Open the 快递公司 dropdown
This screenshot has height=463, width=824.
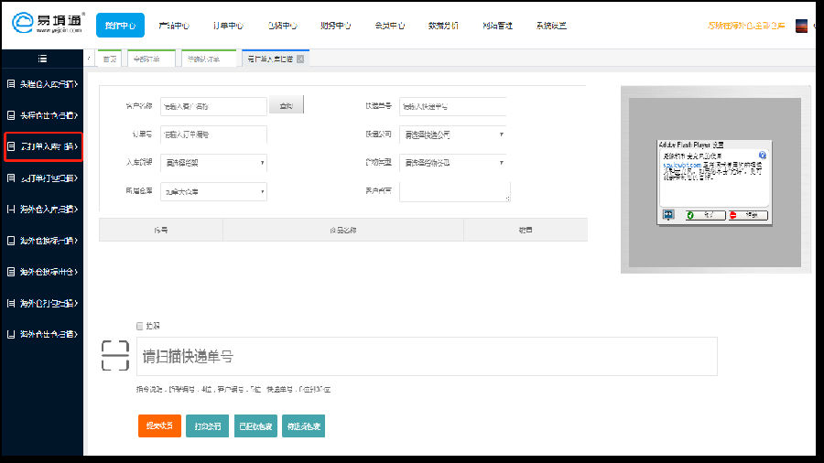coord(453,135)
